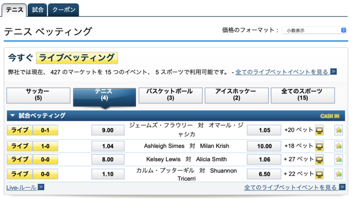Open the クーポン tab

(64, 10)
